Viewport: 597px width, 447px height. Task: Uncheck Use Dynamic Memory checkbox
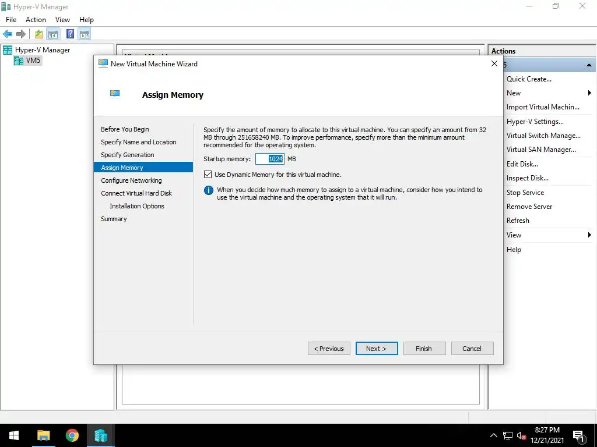pos(208,175)
